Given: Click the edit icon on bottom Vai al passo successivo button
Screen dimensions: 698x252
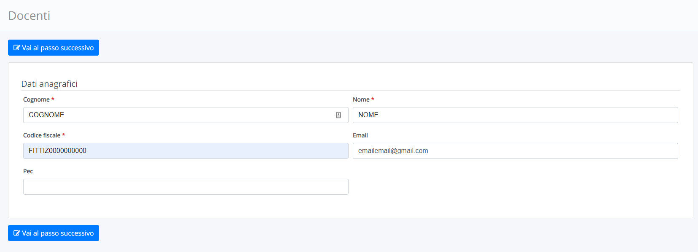Looking at the screenshot, I should [17, 233].
